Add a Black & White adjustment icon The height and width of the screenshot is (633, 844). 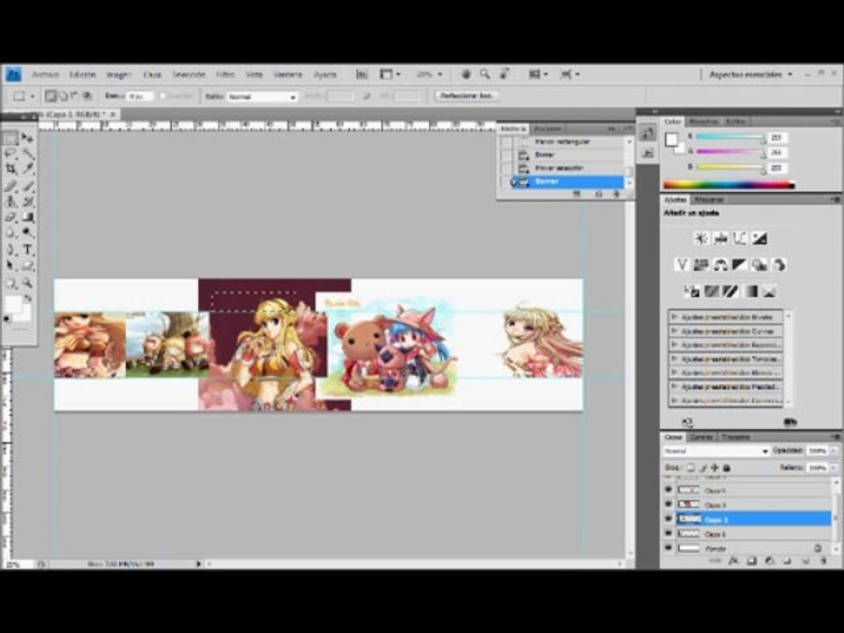(x=739, y=265)
